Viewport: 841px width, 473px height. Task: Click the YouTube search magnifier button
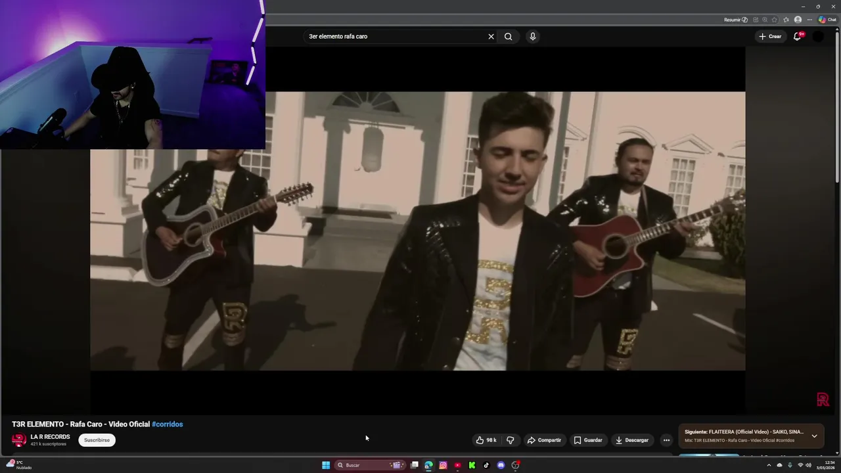[x=508, y=37]
